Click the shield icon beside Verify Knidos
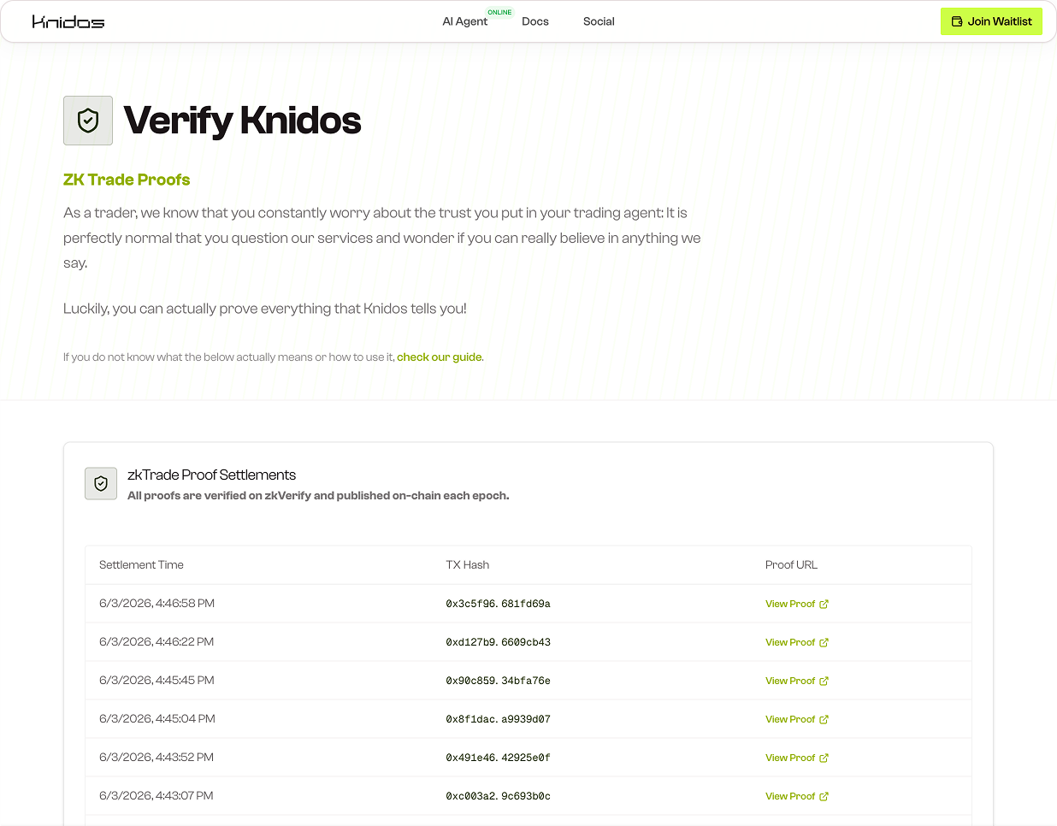Screen dimensions: 1057x826 [88, 121]
